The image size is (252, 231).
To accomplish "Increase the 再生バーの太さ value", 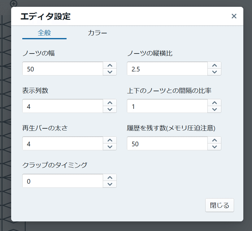I will [x=110, y=140].
